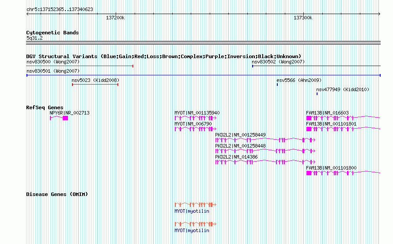
Task: Click the esv5566 (Ahn2009) label
Action: [x=299, y=80]
